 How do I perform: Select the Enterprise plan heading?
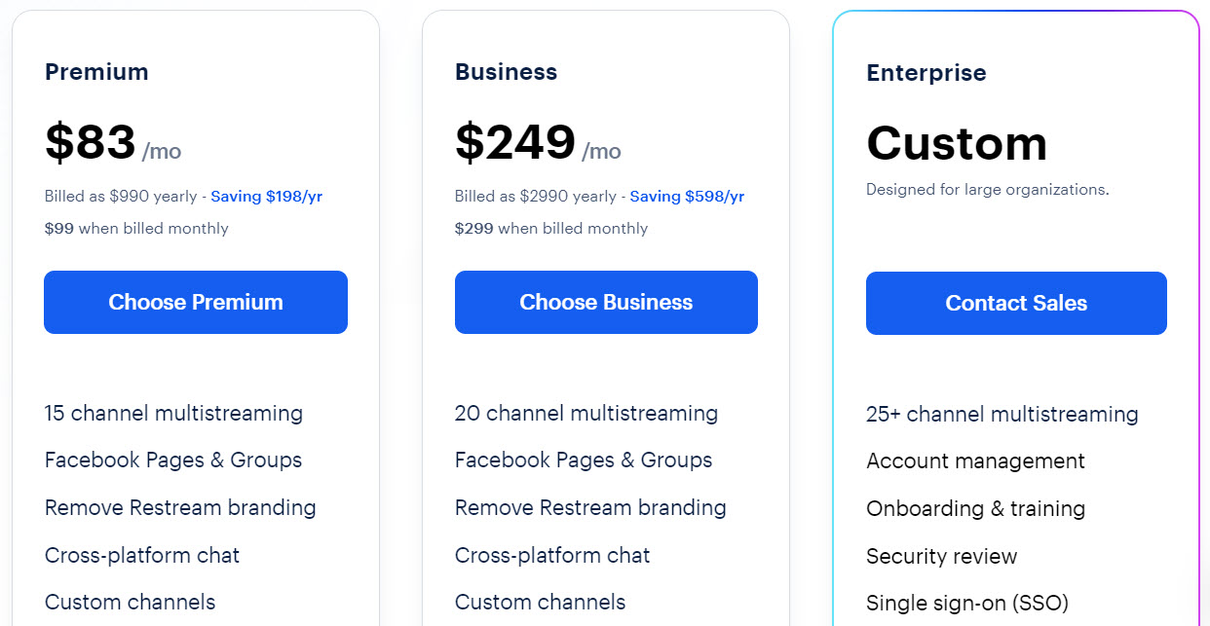coord(926,73)
